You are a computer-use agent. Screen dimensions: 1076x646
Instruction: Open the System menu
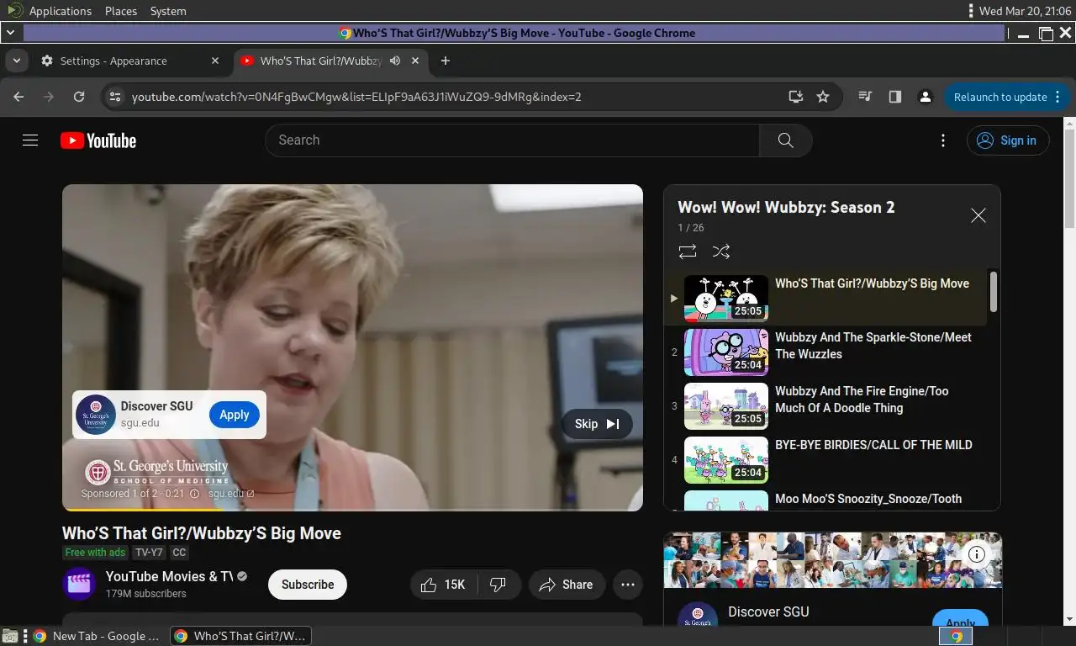pyautogui.click(x=168, y=11)
